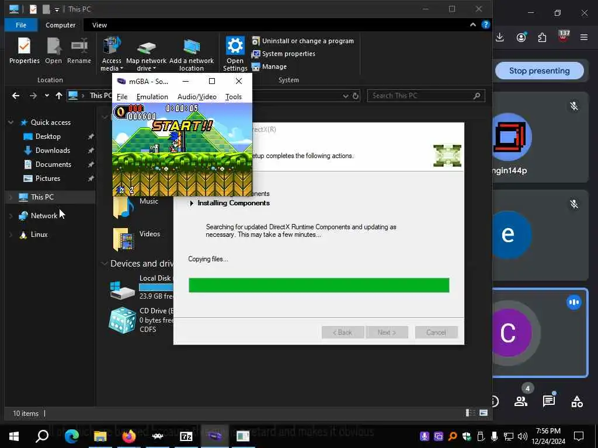Select the Videos folder icon

pyautogui.click(x=123, y=240)
